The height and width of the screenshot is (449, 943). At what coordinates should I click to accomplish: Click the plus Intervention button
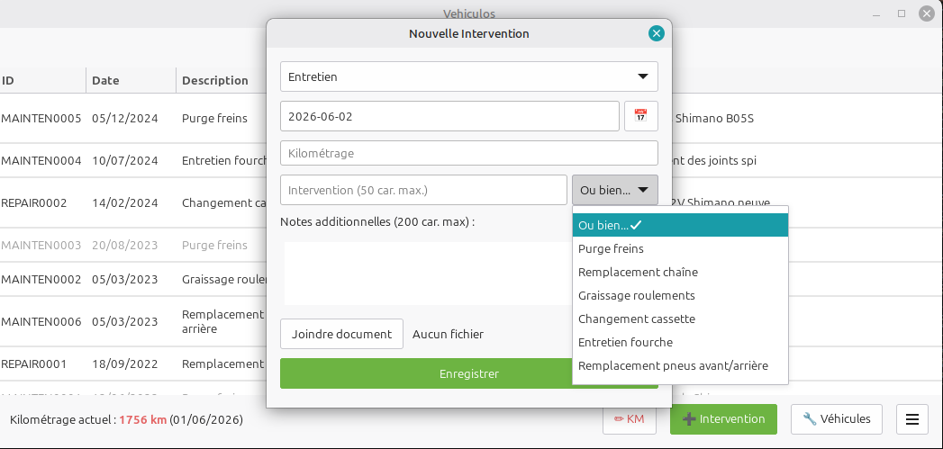pyautogui.click(x=723, y=419)
